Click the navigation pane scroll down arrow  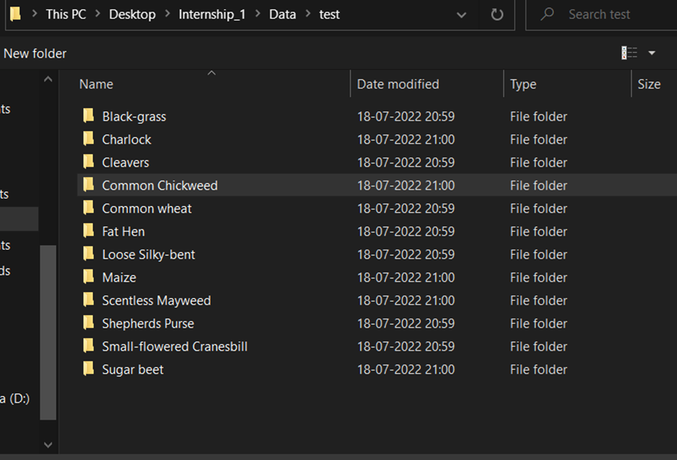[x=48, y=445]
